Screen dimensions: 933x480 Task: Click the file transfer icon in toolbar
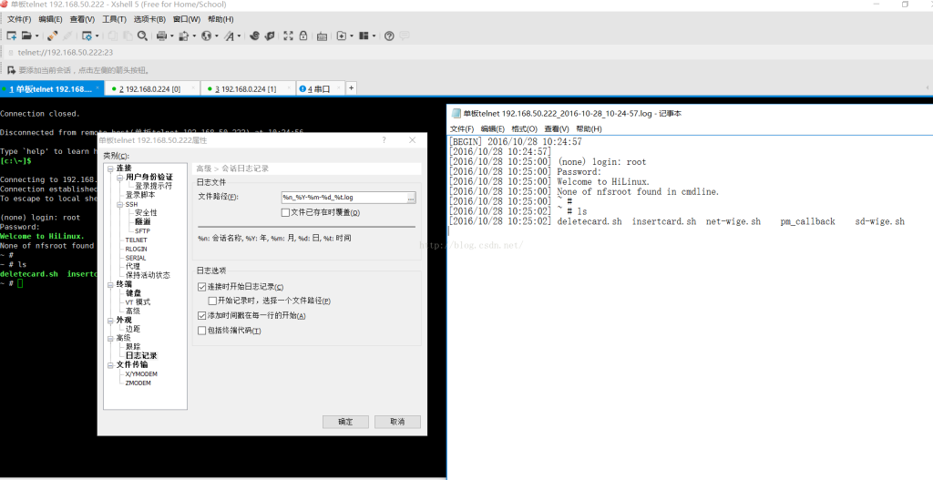pos(184,36)
